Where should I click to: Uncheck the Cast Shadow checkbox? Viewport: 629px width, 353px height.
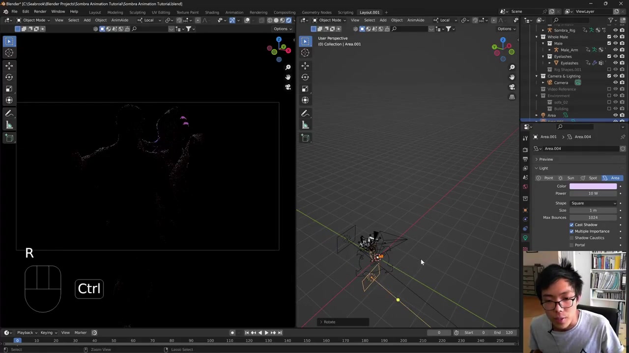point(572,225)
